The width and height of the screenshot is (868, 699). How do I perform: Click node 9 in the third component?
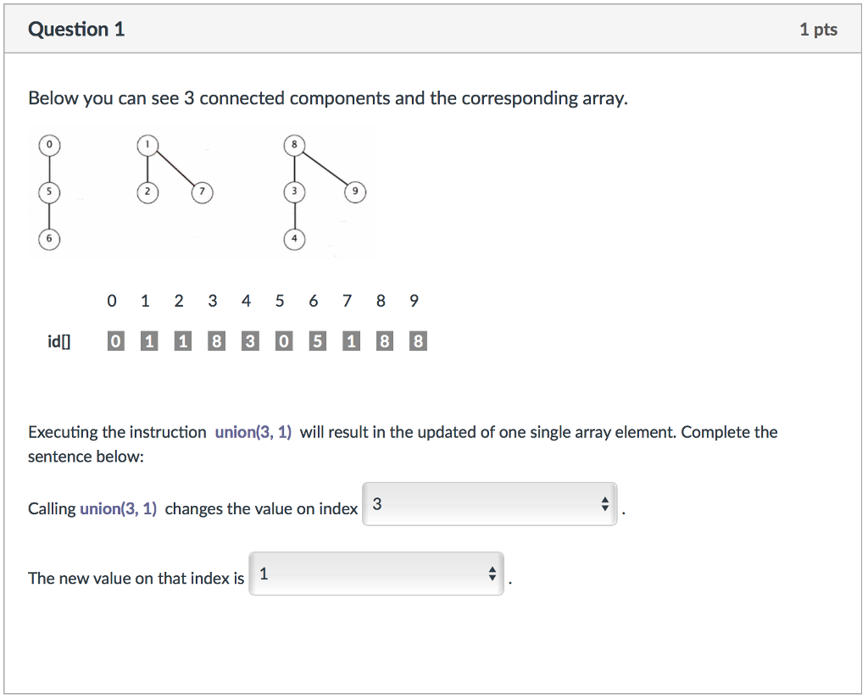click(355, 191)
